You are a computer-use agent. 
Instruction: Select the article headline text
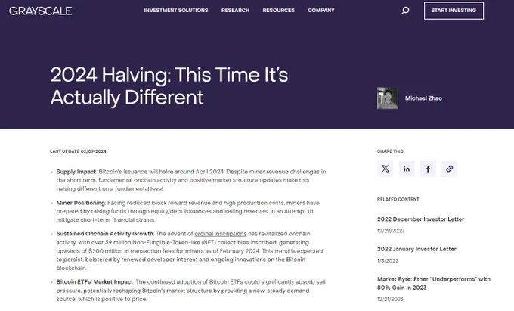pos(169,86)
